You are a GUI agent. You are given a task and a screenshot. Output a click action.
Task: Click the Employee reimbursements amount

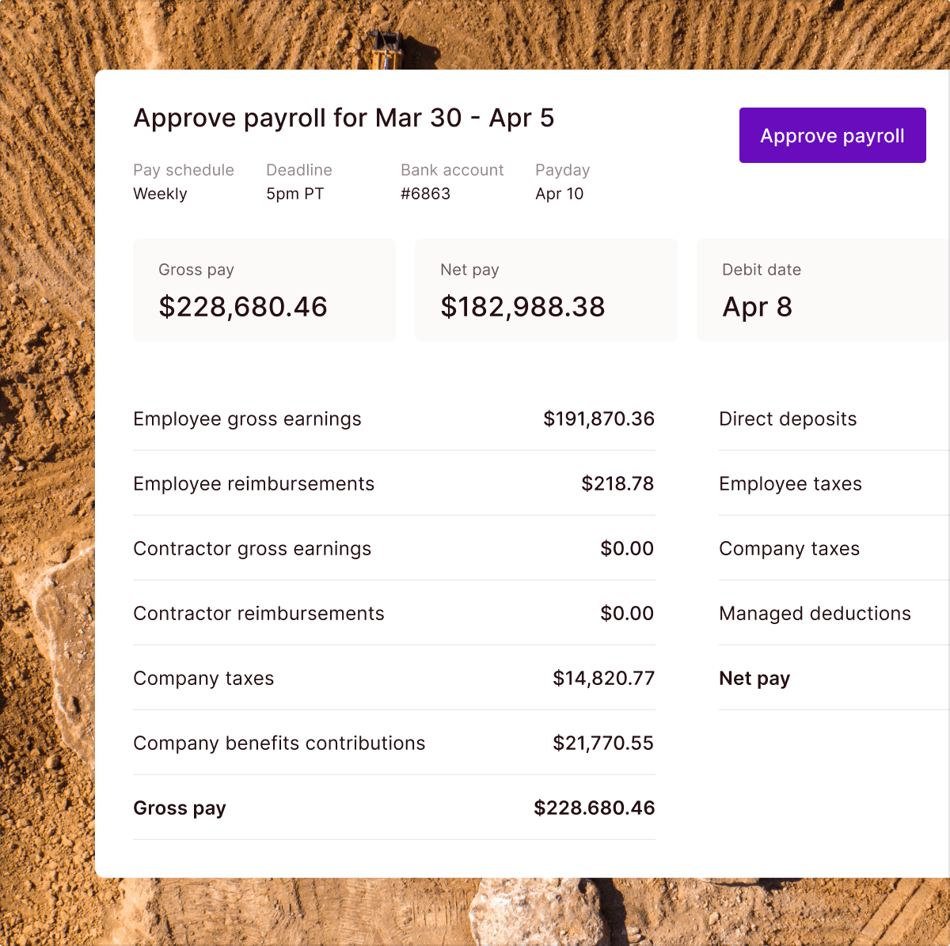coord(617,483)
